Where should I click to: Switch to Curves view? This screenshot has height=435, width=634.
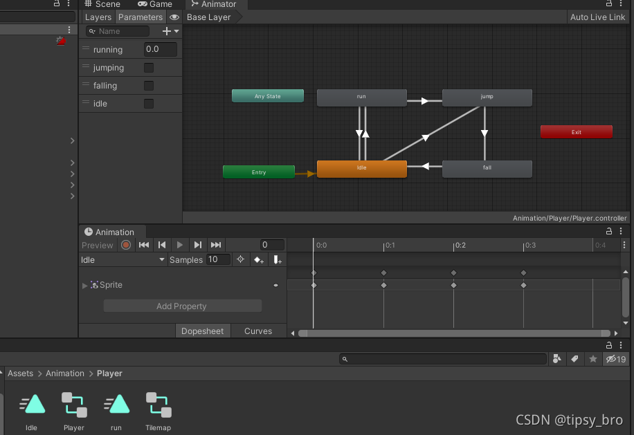[x=258, y=331]
